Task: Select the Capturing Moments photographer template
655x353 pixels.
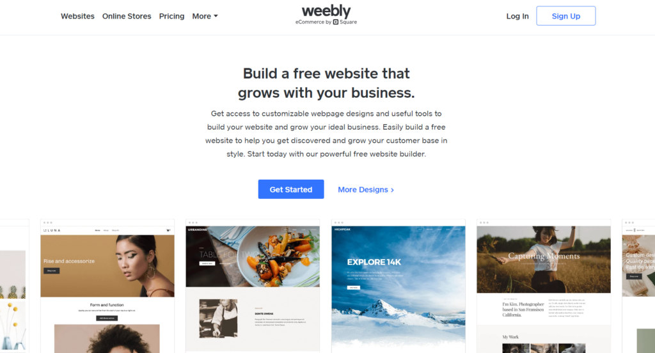Action: (544, 286)
